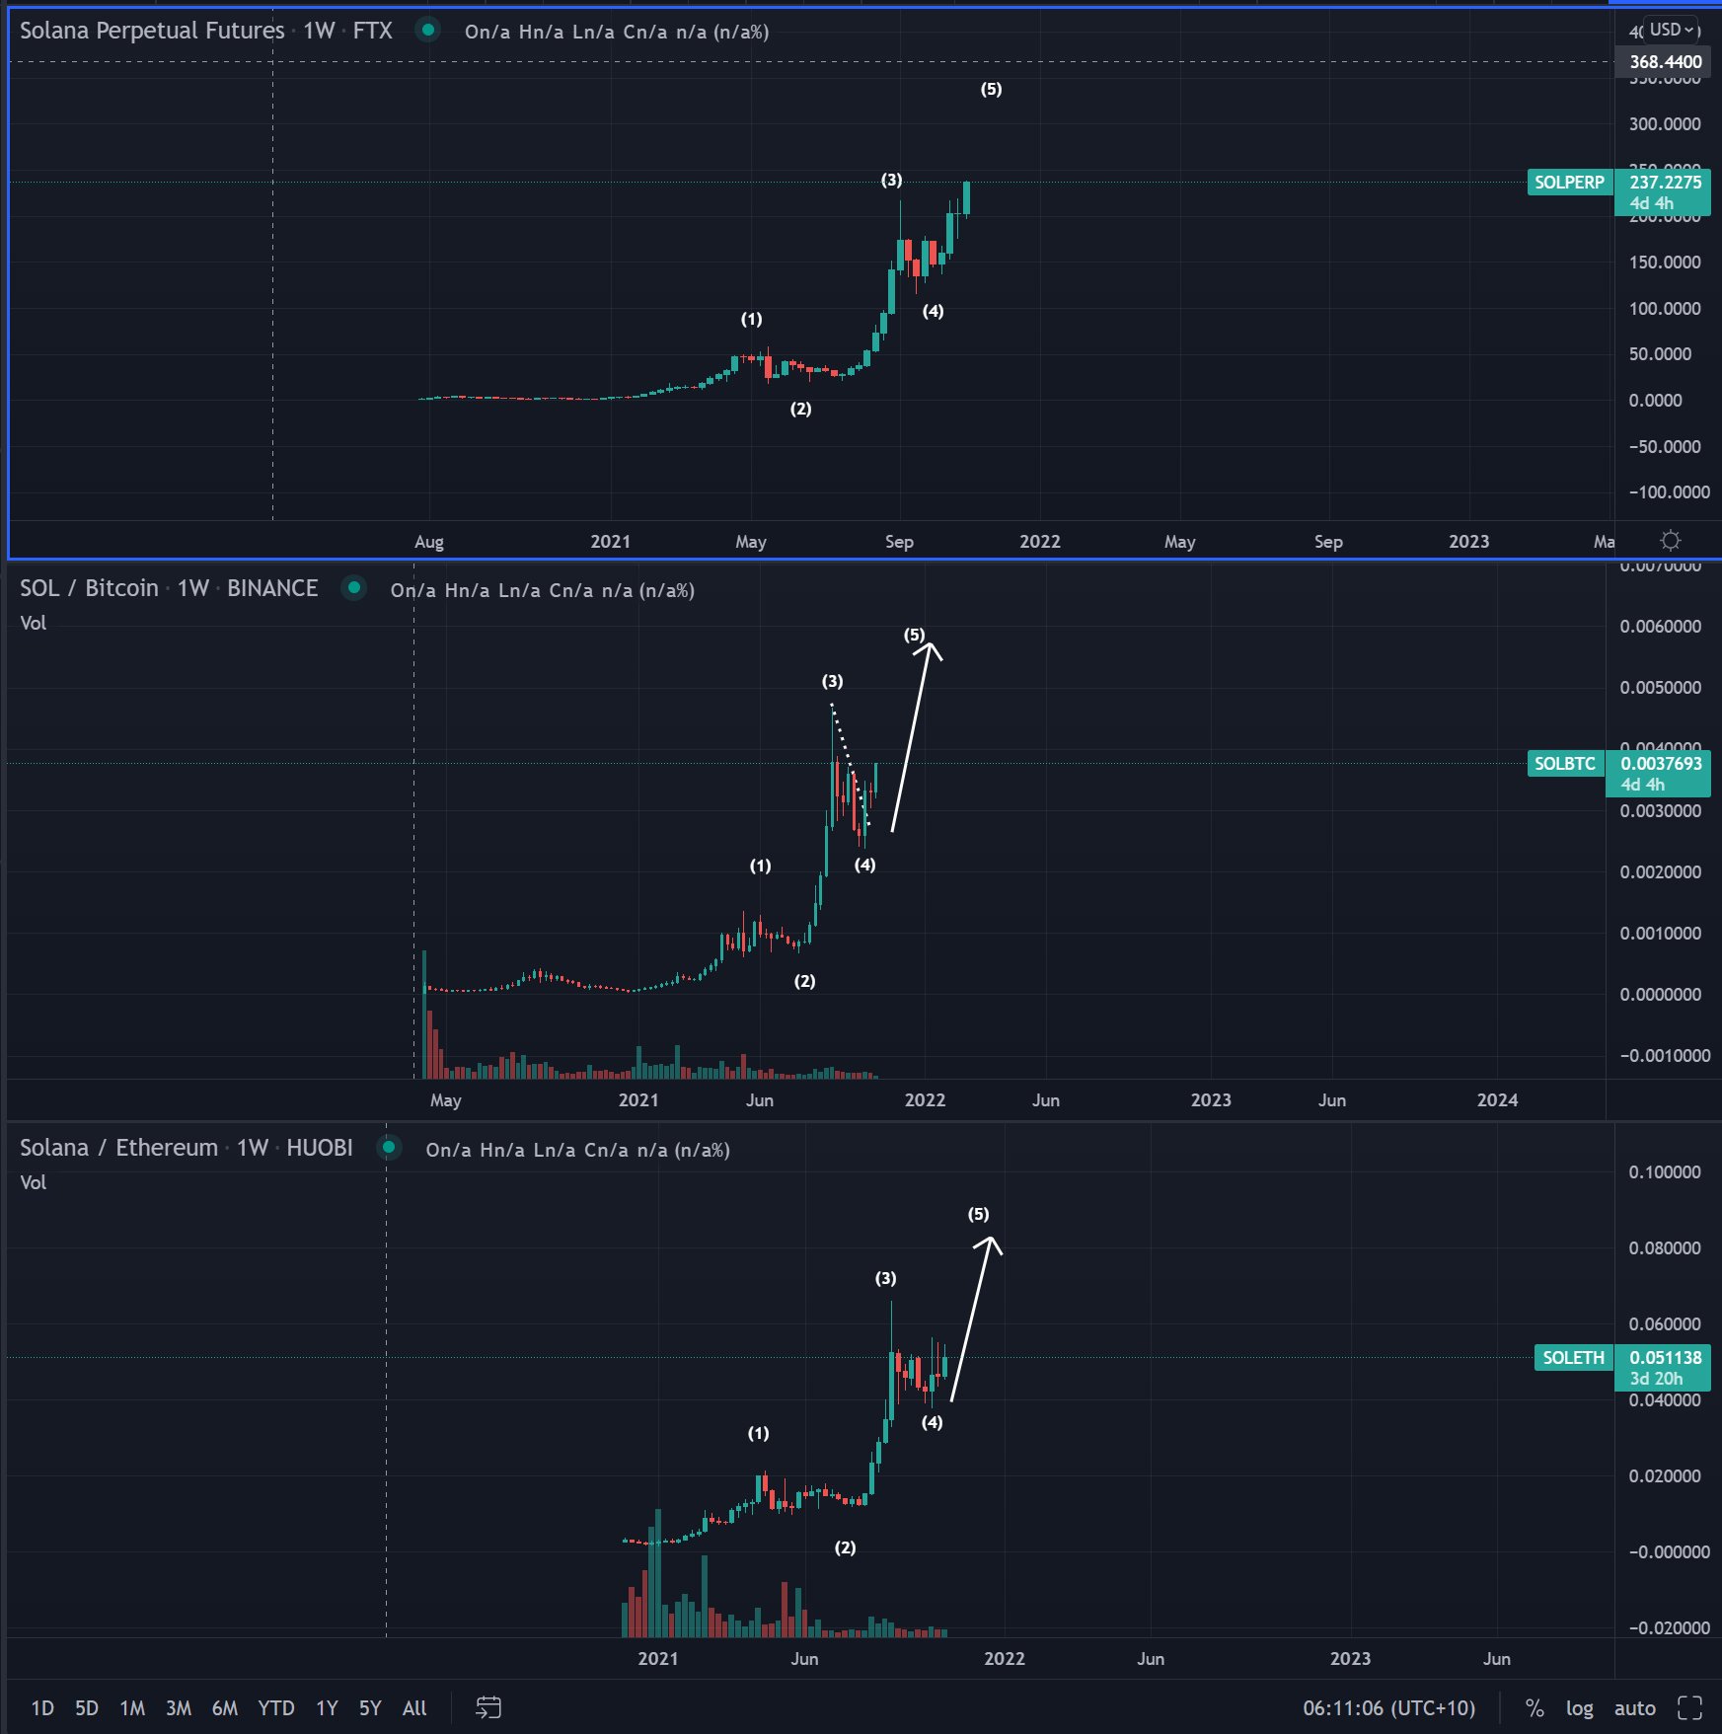Select the YTD time range
1722x1734 pixels.
pyautogui.click(x=276, y=1707)
